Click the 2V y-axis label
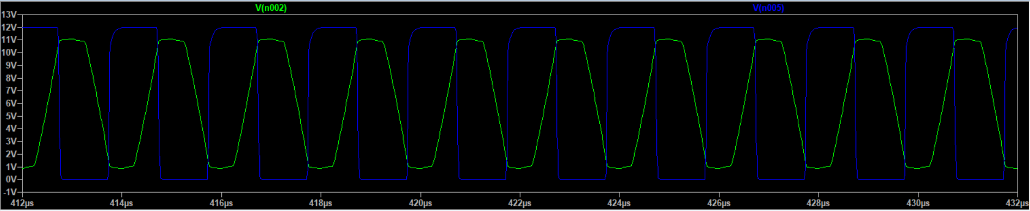1030x211 pixels. tap(11, 154)
